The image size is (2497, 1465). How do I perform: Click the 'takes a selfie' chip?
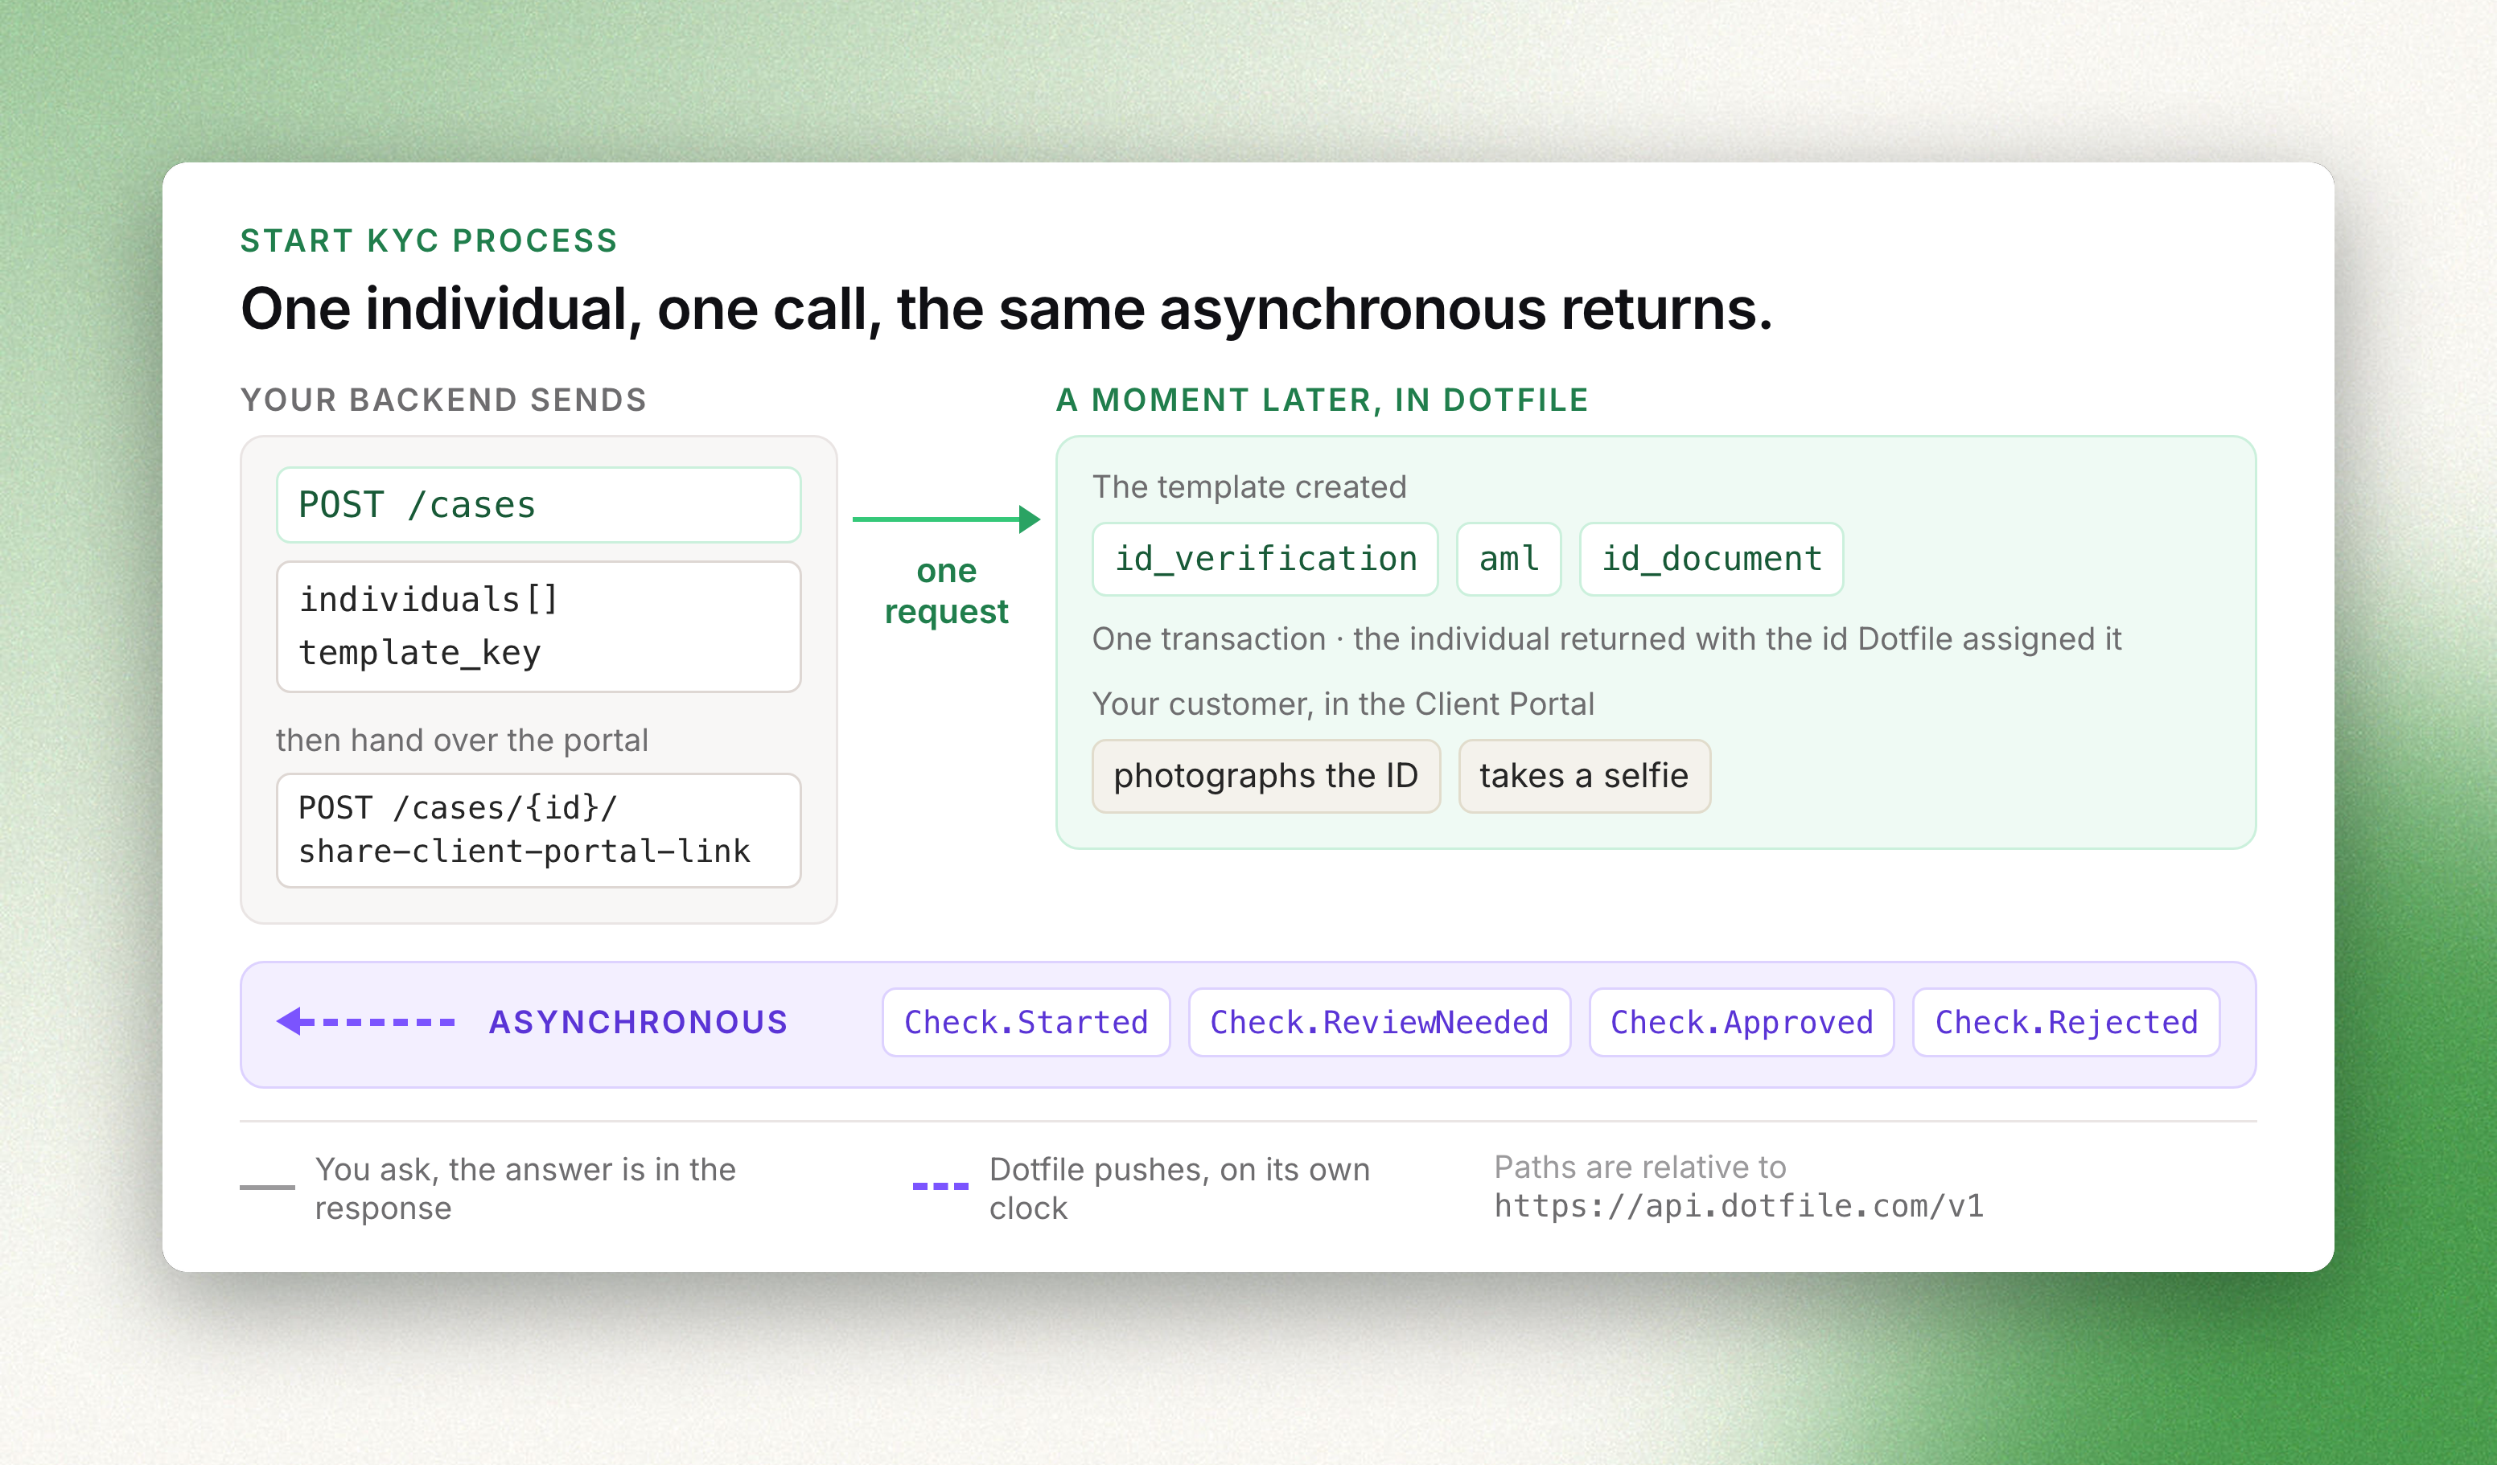pos(1583,776)
